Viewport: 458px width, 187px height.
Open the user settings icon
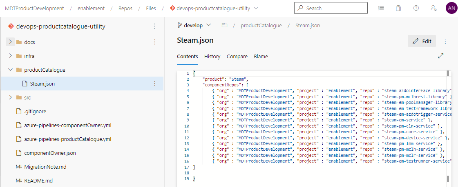point(433,8)
